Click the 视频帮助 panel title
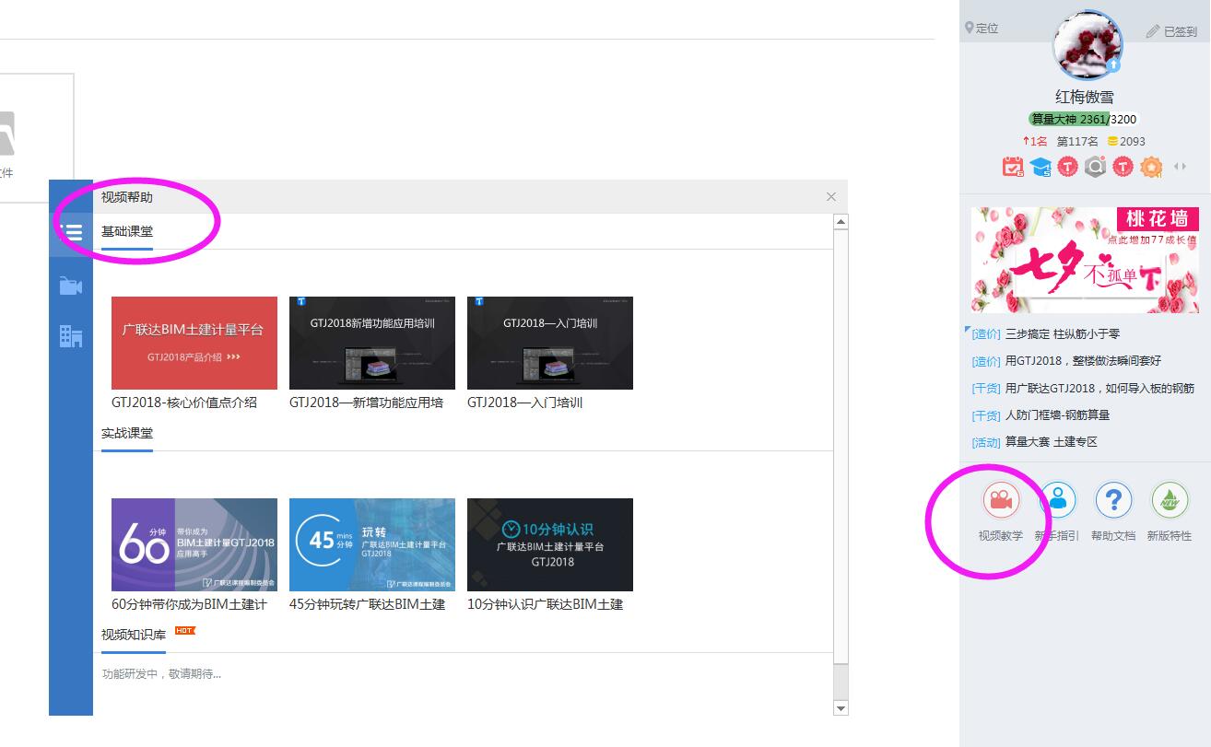The image size is (1211, 747). (127, 197)
